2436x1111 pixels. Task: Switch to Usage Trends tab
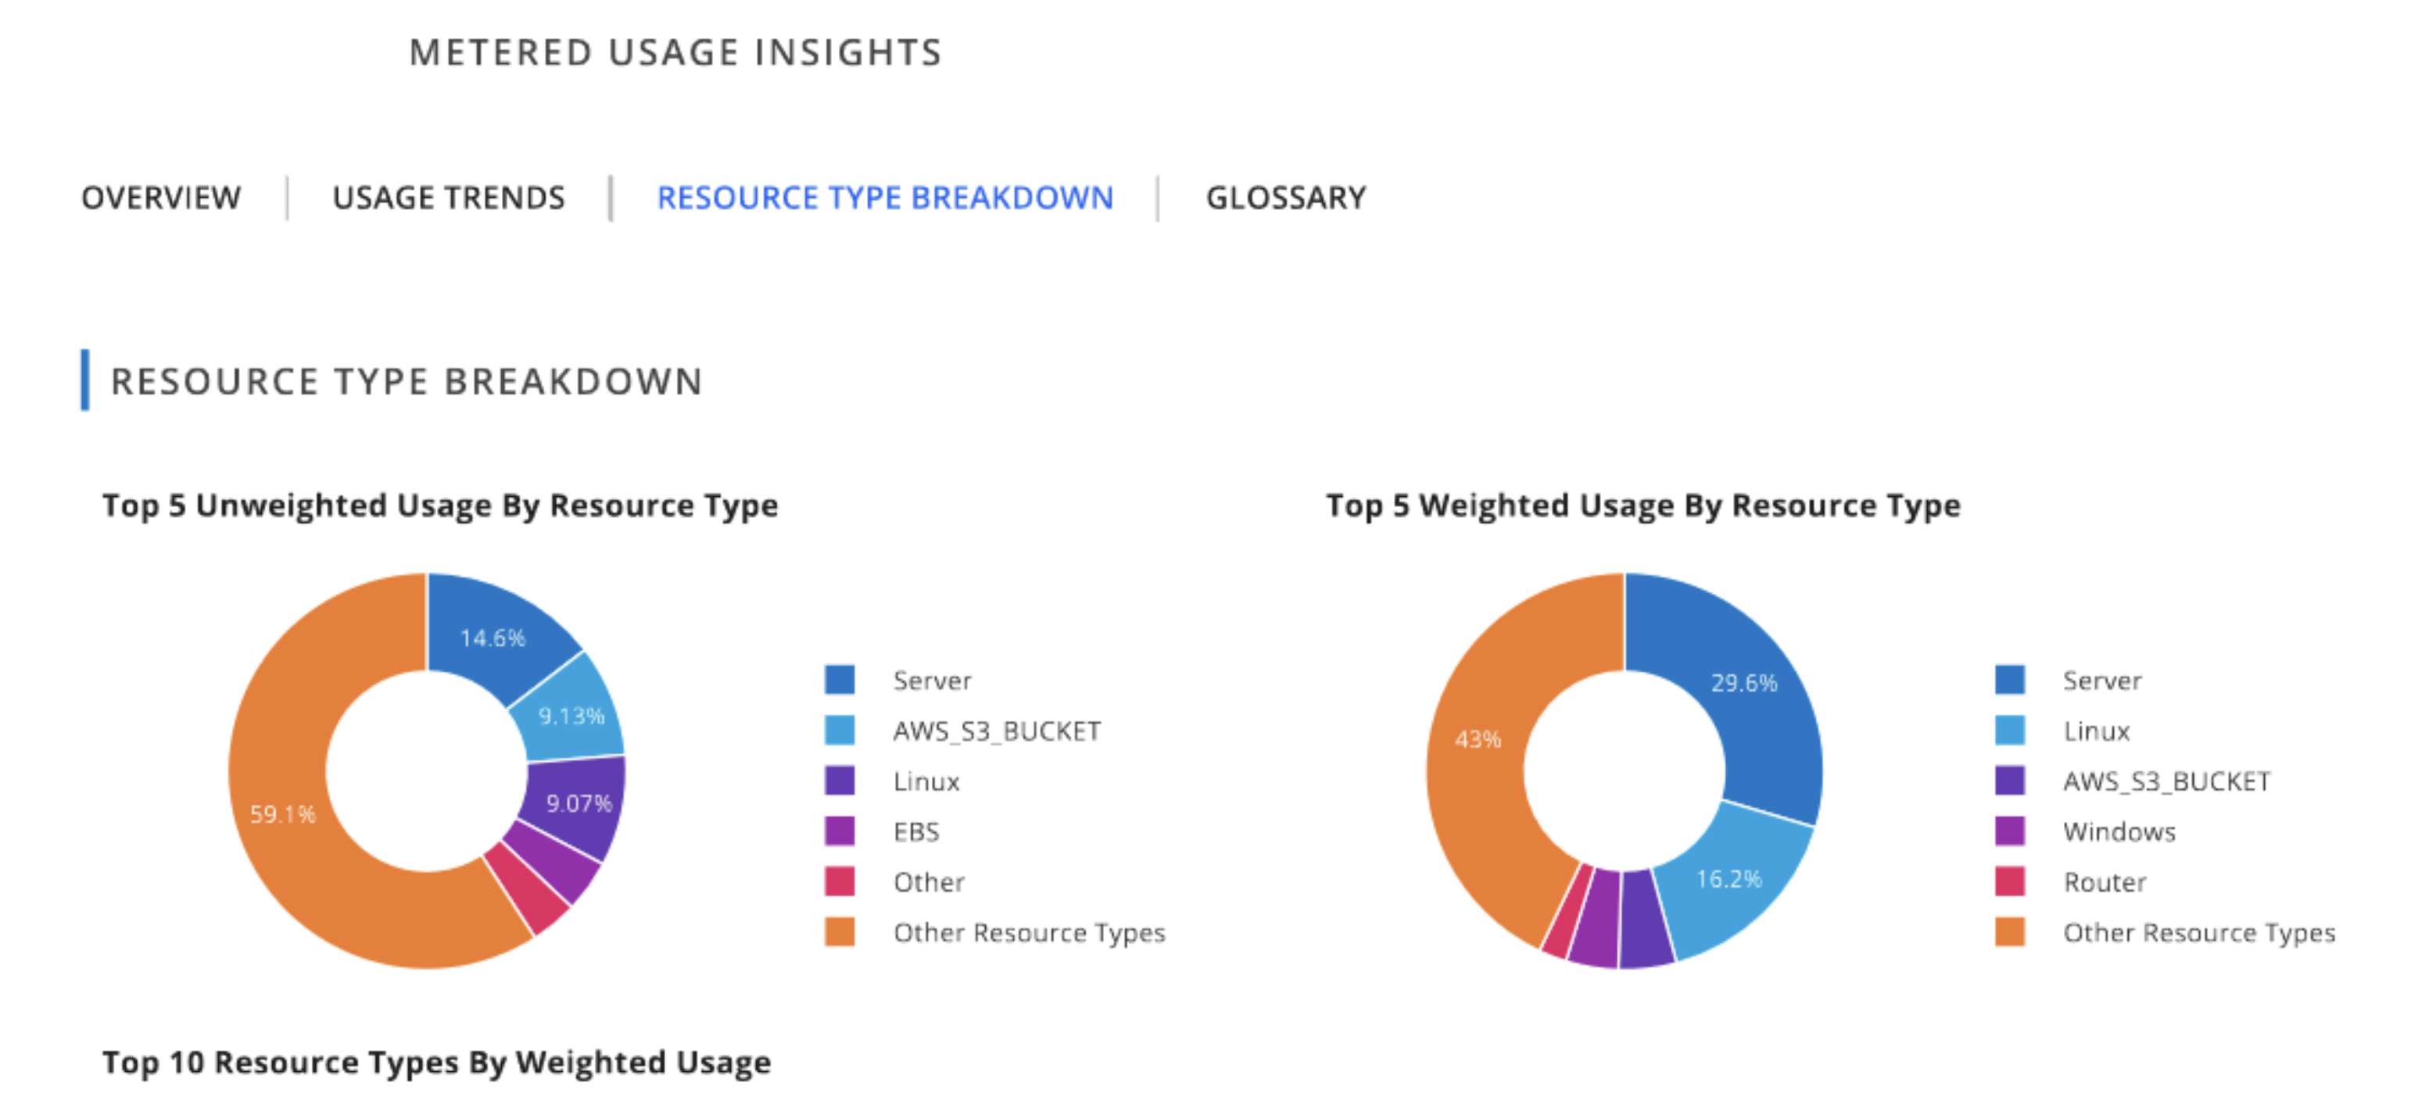(448, 198)
